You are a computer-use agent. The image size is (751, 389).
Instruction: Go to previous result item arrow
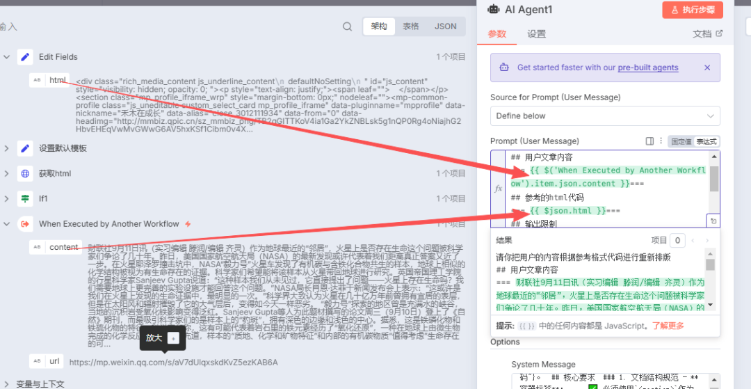(x=692, y=240)
